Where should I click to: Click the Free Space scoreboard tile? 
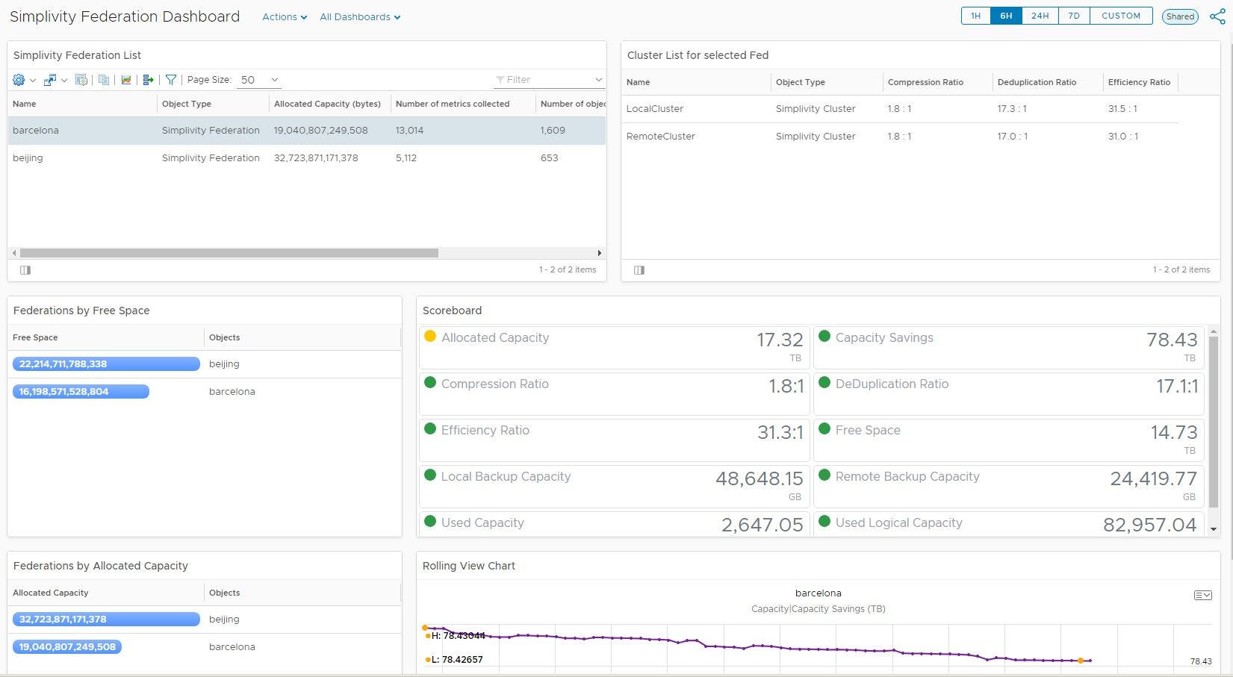[1009, 440]
